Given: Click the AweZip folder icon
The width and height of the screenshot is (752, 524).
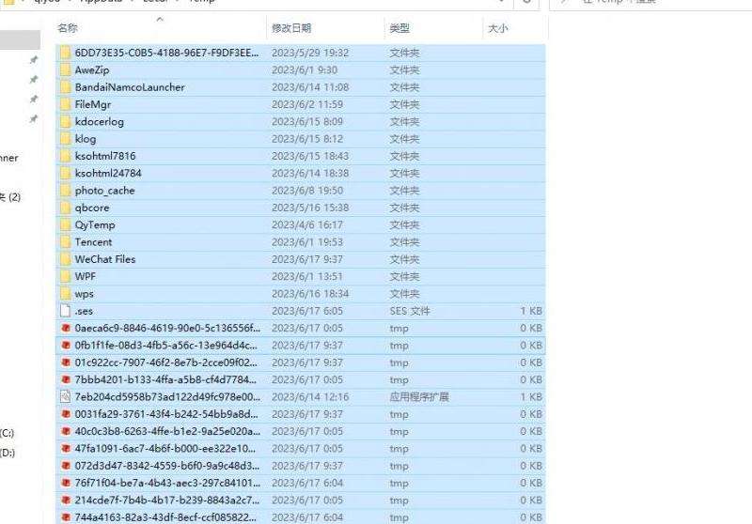Looking at the screenshot, I should (x=65, y=70).
